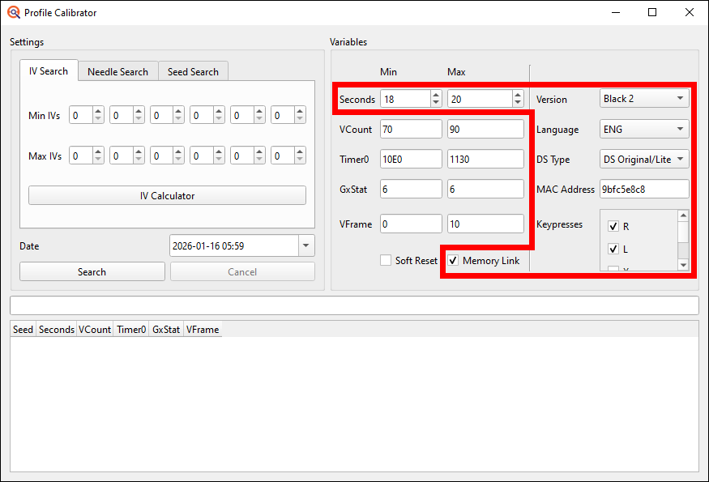Switch to the Needle Search tab
This screenshot has height=482, width=709.
coord(117,71)
